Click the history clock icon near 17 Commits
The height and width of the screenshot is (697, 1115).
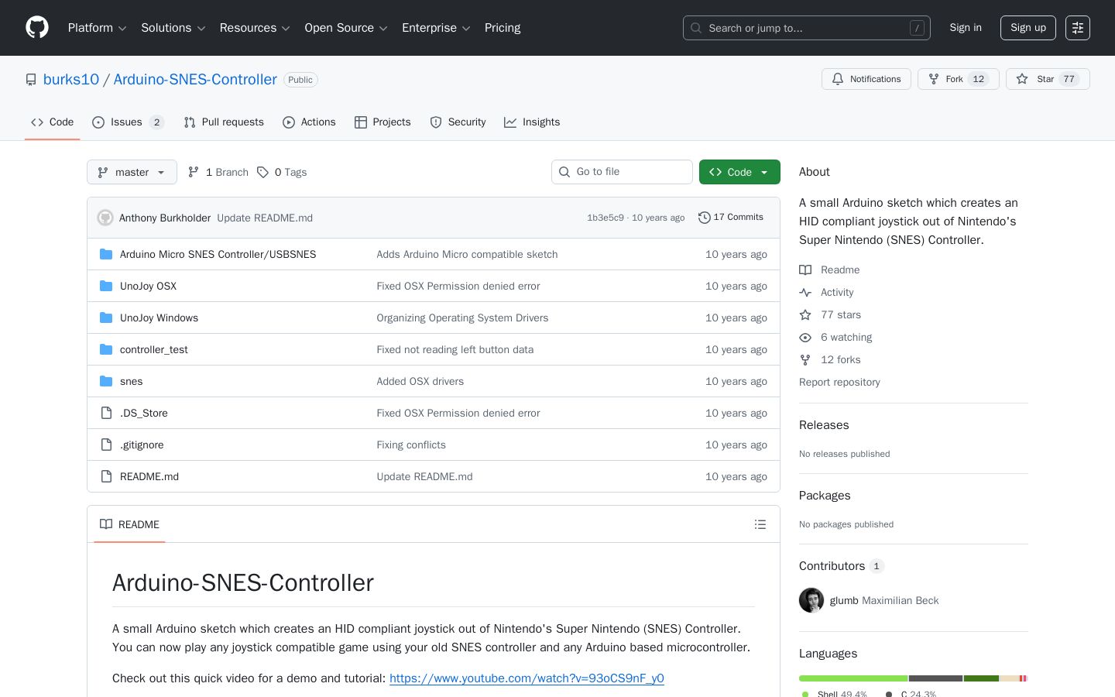[704, 218]
